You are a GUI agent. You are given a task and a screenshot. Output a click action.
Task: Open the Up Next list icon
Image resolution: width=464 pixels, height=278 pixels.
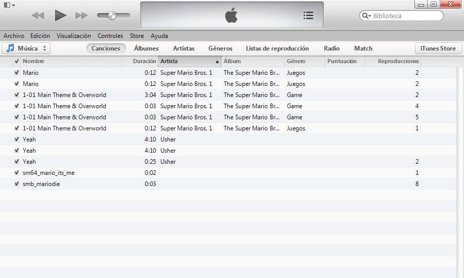(x=308, y=15)
